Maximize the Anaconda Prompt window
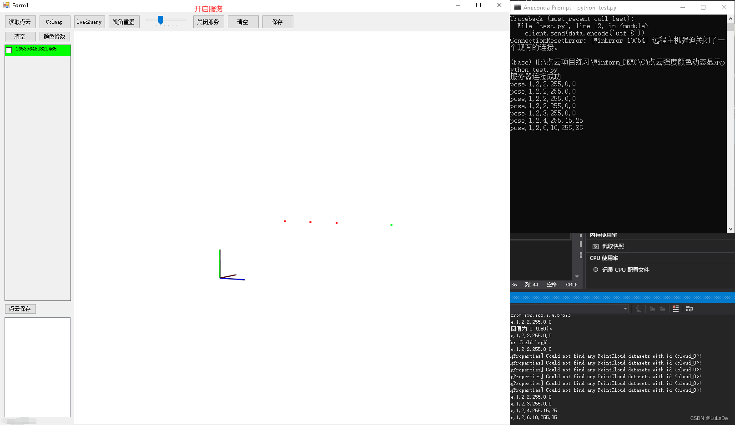735x425 pixels. point(703,7)
